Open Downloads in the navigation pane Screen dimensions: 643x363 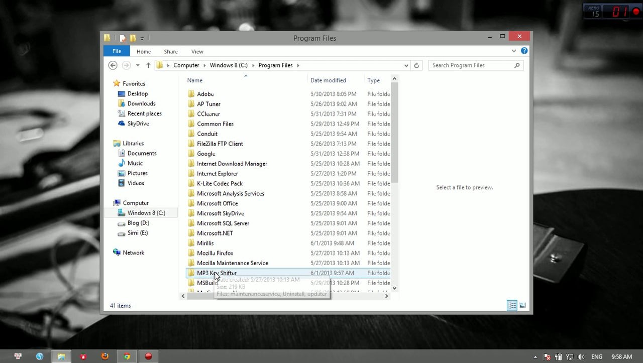[141, 103]
